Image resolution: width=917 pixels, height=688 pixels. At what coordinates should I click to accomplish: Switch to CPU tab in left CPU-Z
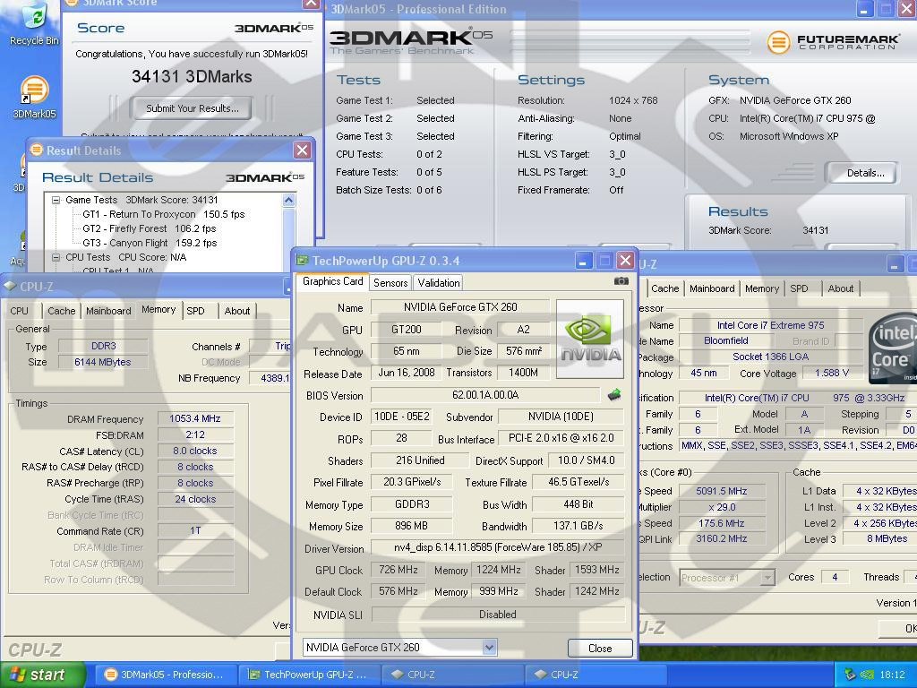[20, 311]
